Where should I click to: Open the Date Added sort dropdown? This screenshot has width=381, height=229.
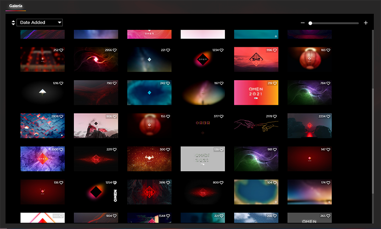click(39, 22)
